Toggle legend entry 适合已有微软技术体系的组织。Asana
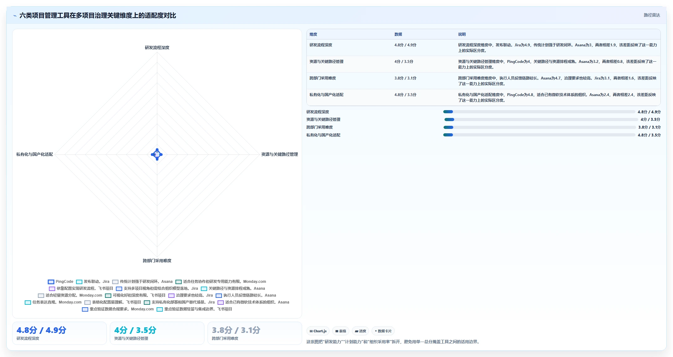This screenshot has width=673, height=357. coord(253,302)
